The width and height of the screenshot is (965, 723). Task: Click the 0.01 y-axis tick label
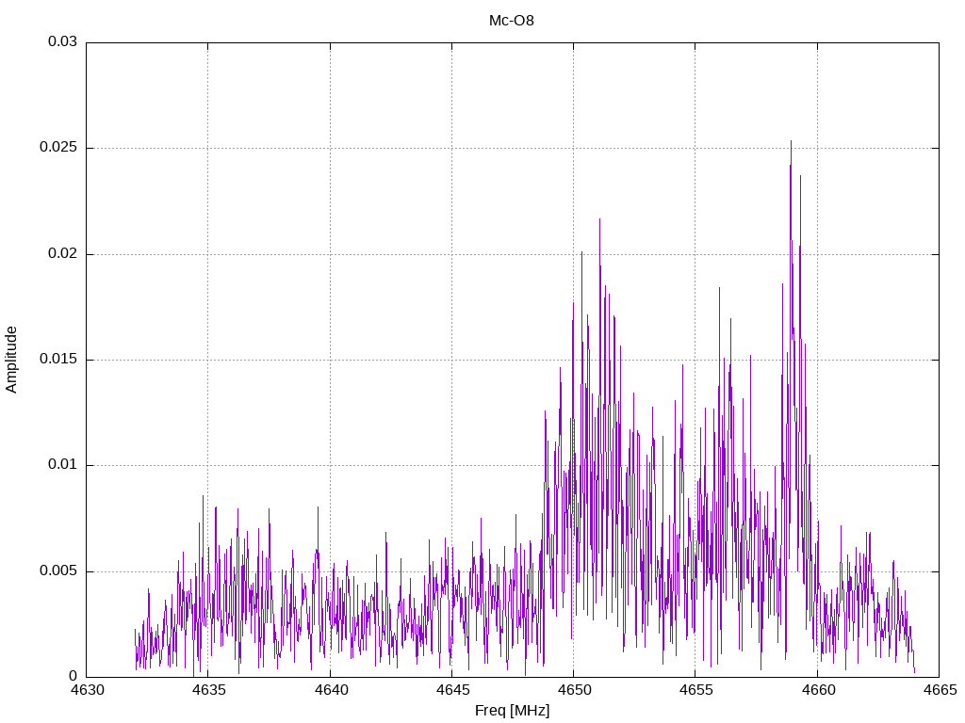point(63,465)
